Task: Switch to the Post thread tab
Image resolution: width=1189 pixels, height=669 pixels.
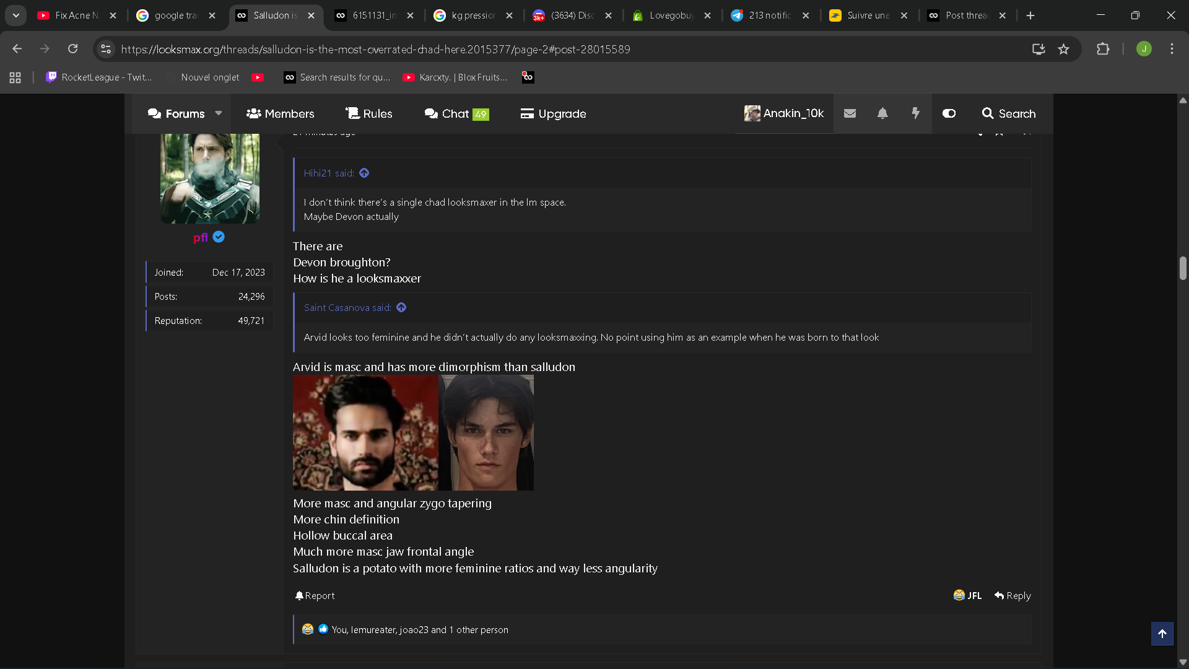Action: coord(966,15)
